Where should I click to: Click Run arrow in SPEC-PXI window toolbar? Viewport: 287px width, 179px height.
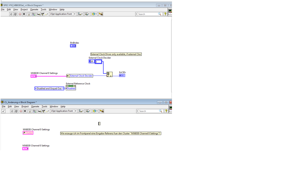(x=11, y=14)
